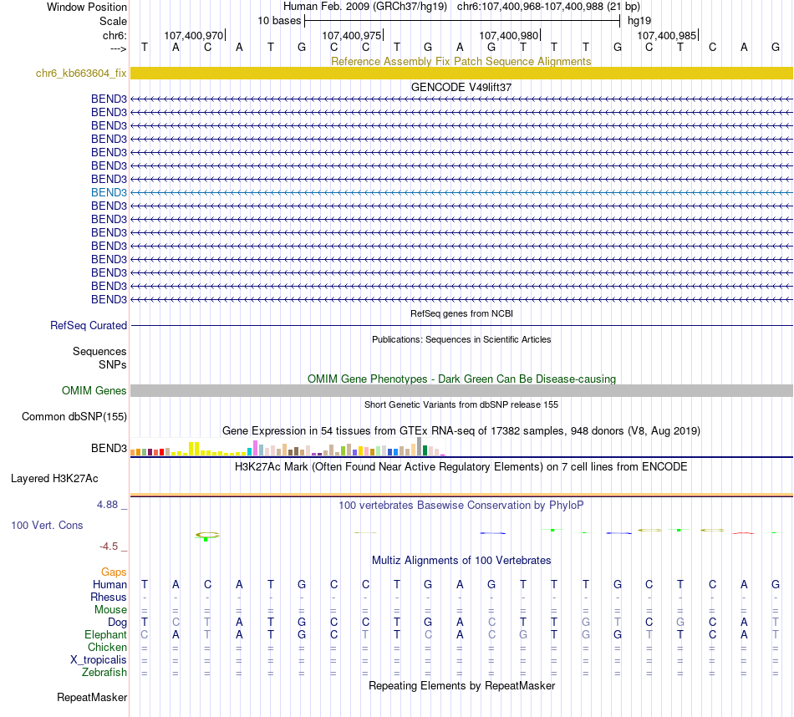The image size is (794, 717).
Task: Click the Rhesus species label
Action: tap(109, 597)
